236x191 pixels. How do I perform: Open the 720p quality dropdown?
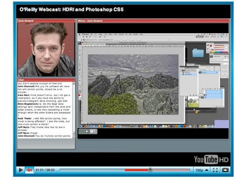pos(202,170)
